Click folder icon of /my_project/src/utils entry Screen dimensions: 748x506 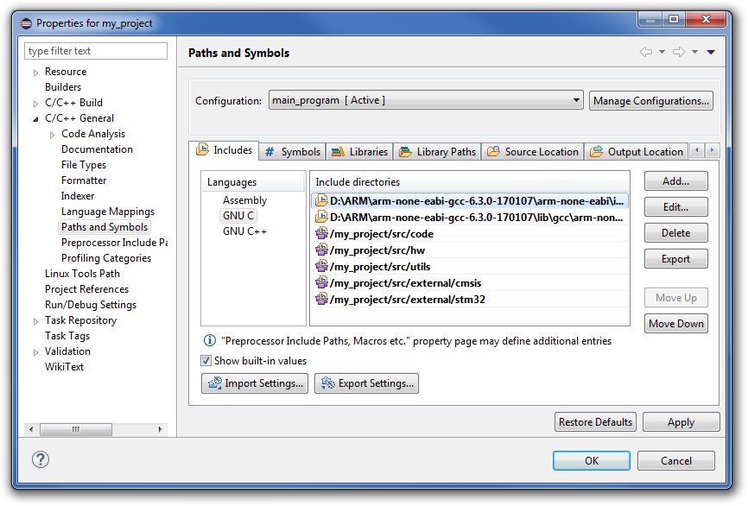pos(321,266)
